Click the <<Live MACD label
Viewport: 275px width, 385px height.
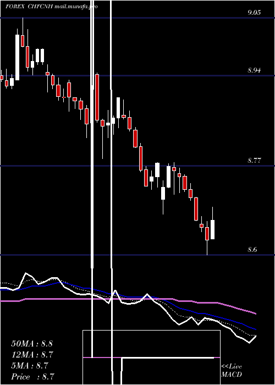click(232, 371)
